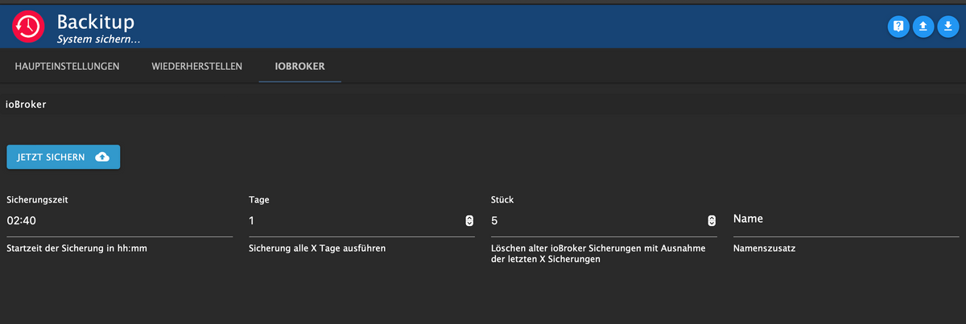The height and width of the screenshot is (324, 966).
Task: Click the Stück label
Action: tap(503, 199)
